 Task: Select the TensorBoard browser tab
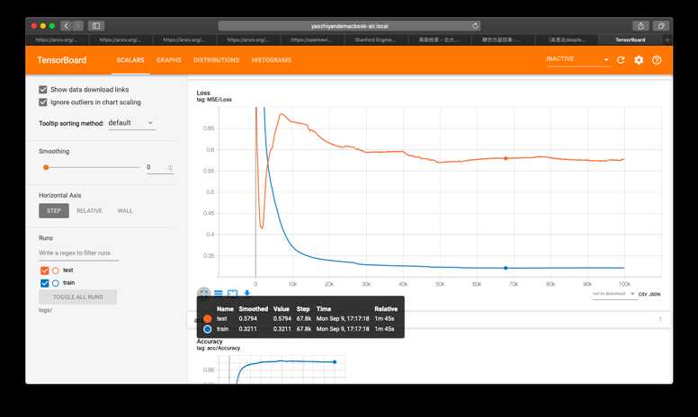point(630,40)
